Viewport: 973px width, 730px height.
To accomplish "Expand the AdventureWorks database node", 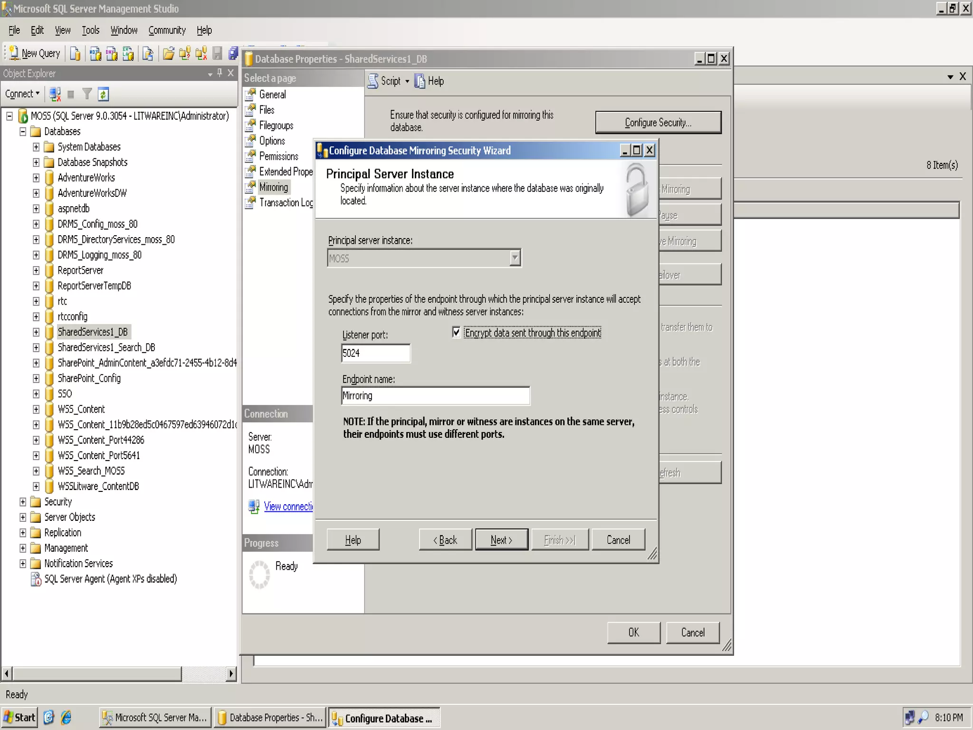I will click(x=36, y=178).
